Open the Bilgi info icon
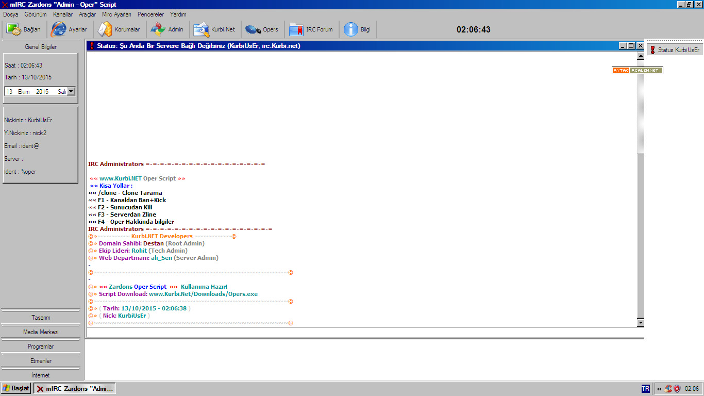Screen dimensions: 704x396 coord(357,29)
